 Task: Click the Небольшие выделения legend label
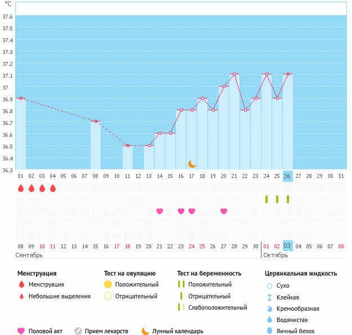click(x=59, y=296)
